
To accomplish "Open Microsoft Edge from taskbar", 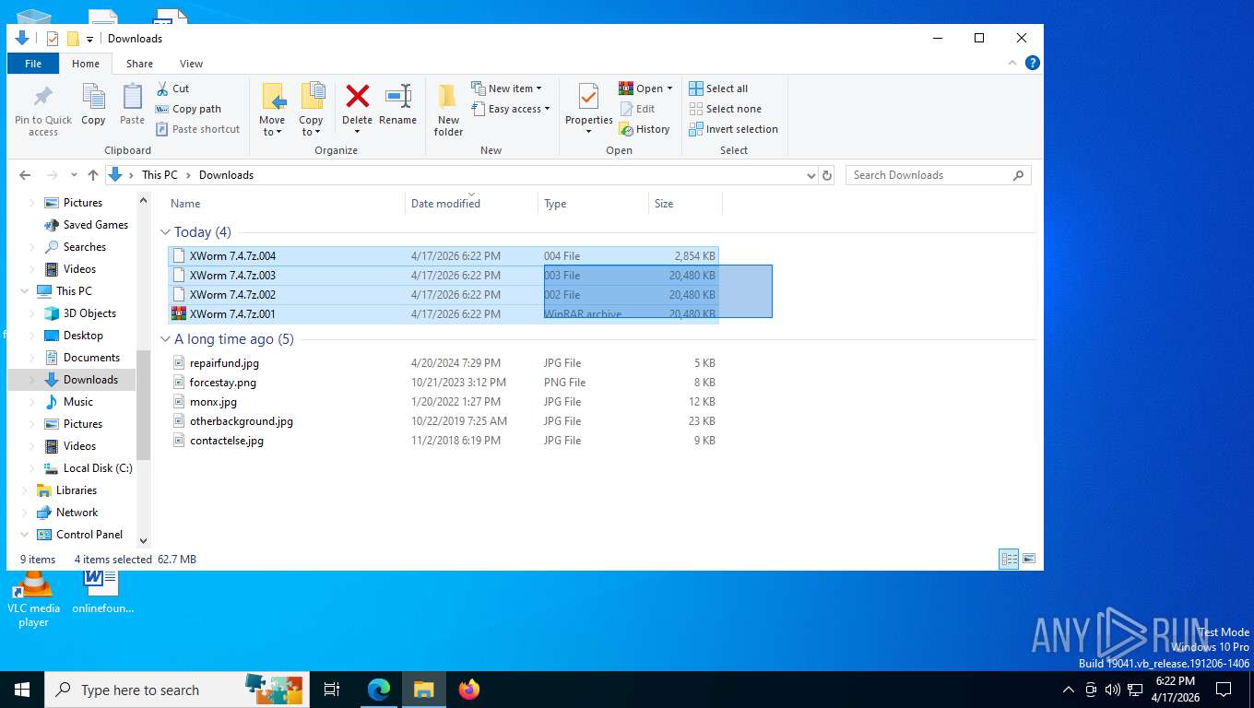I will (379, 690).
